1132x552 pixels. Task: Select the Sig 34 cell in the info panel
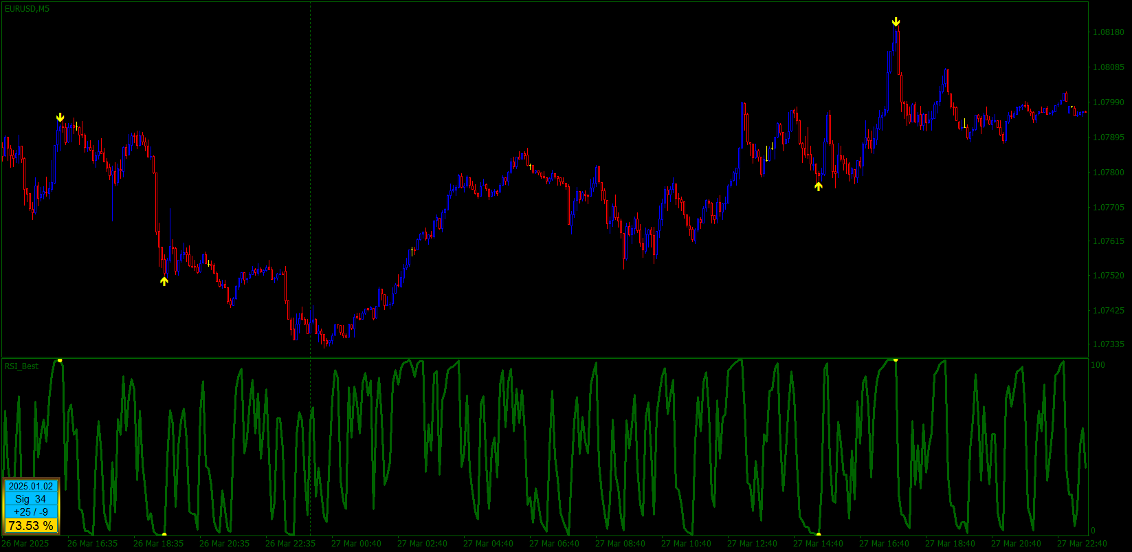(x=31, y=499)
